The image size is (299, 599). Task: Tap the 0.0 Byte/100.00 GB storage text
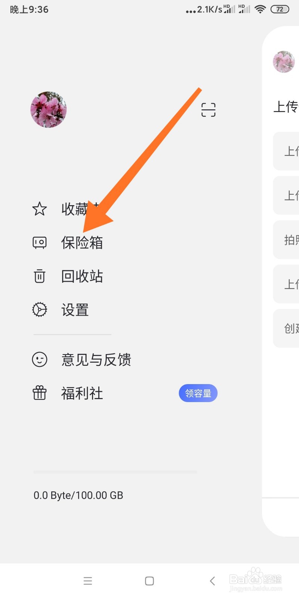point(78,495)
